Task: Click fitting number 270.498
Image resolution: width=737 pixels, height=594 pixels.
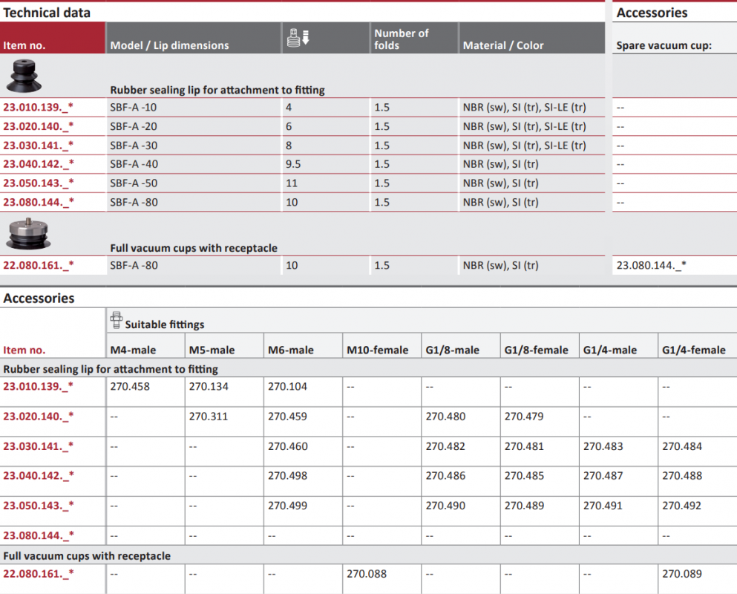Action: tap(288, 476)
